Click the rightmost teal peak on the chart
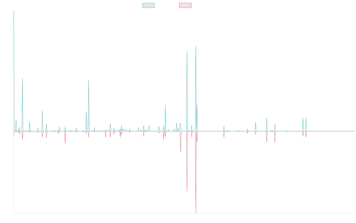Viewport: 356px width, 223px height. [306, 118]
